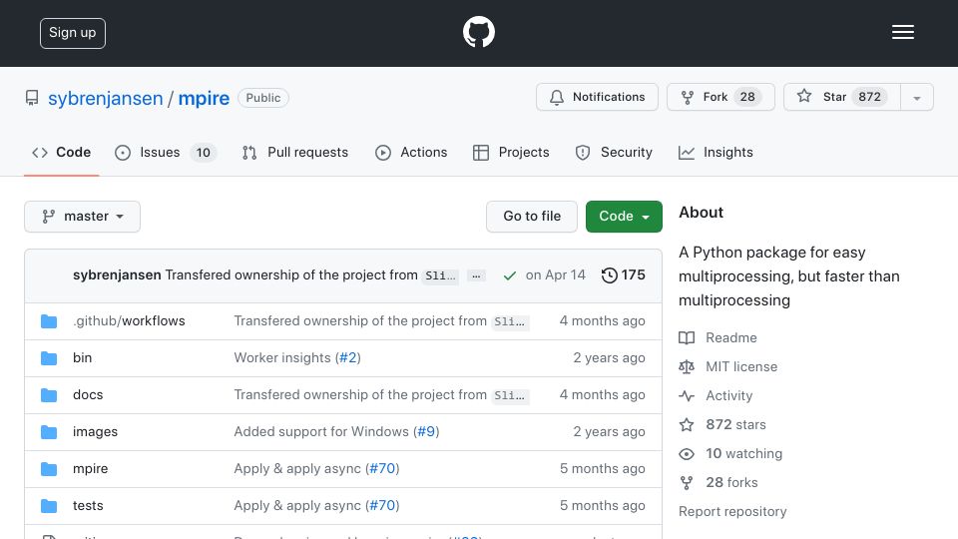Open the Security tab

click(614, 152)
